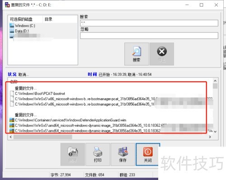Click the Save (保存) button
Viewport: 226px width, 180px height.
pyautogui.click(x=123, y=154)
